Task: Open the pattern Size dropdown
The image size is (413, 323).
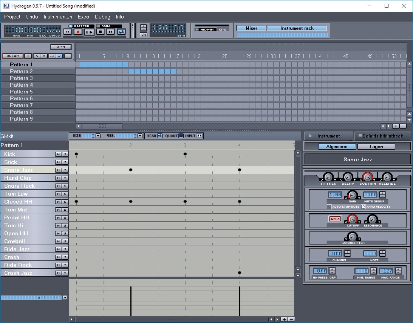Action: coord(98,136)
